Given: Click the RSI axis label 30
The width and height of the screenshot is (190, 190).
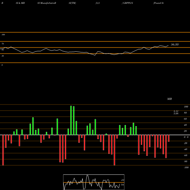Looking at the screenshot, I should pos(3,56).
